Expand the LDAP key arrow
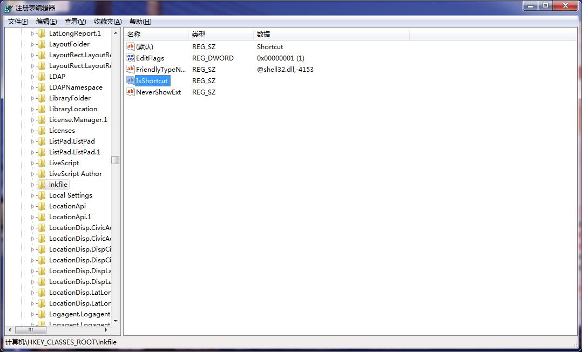 click(x=32, y=77)
